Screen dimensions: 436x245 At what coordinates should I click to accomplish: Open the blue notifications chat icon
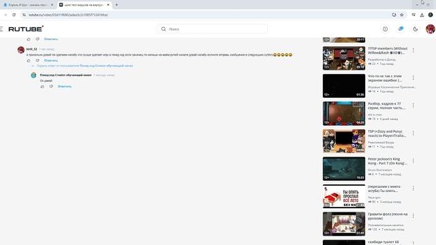[x=401, y=29]
